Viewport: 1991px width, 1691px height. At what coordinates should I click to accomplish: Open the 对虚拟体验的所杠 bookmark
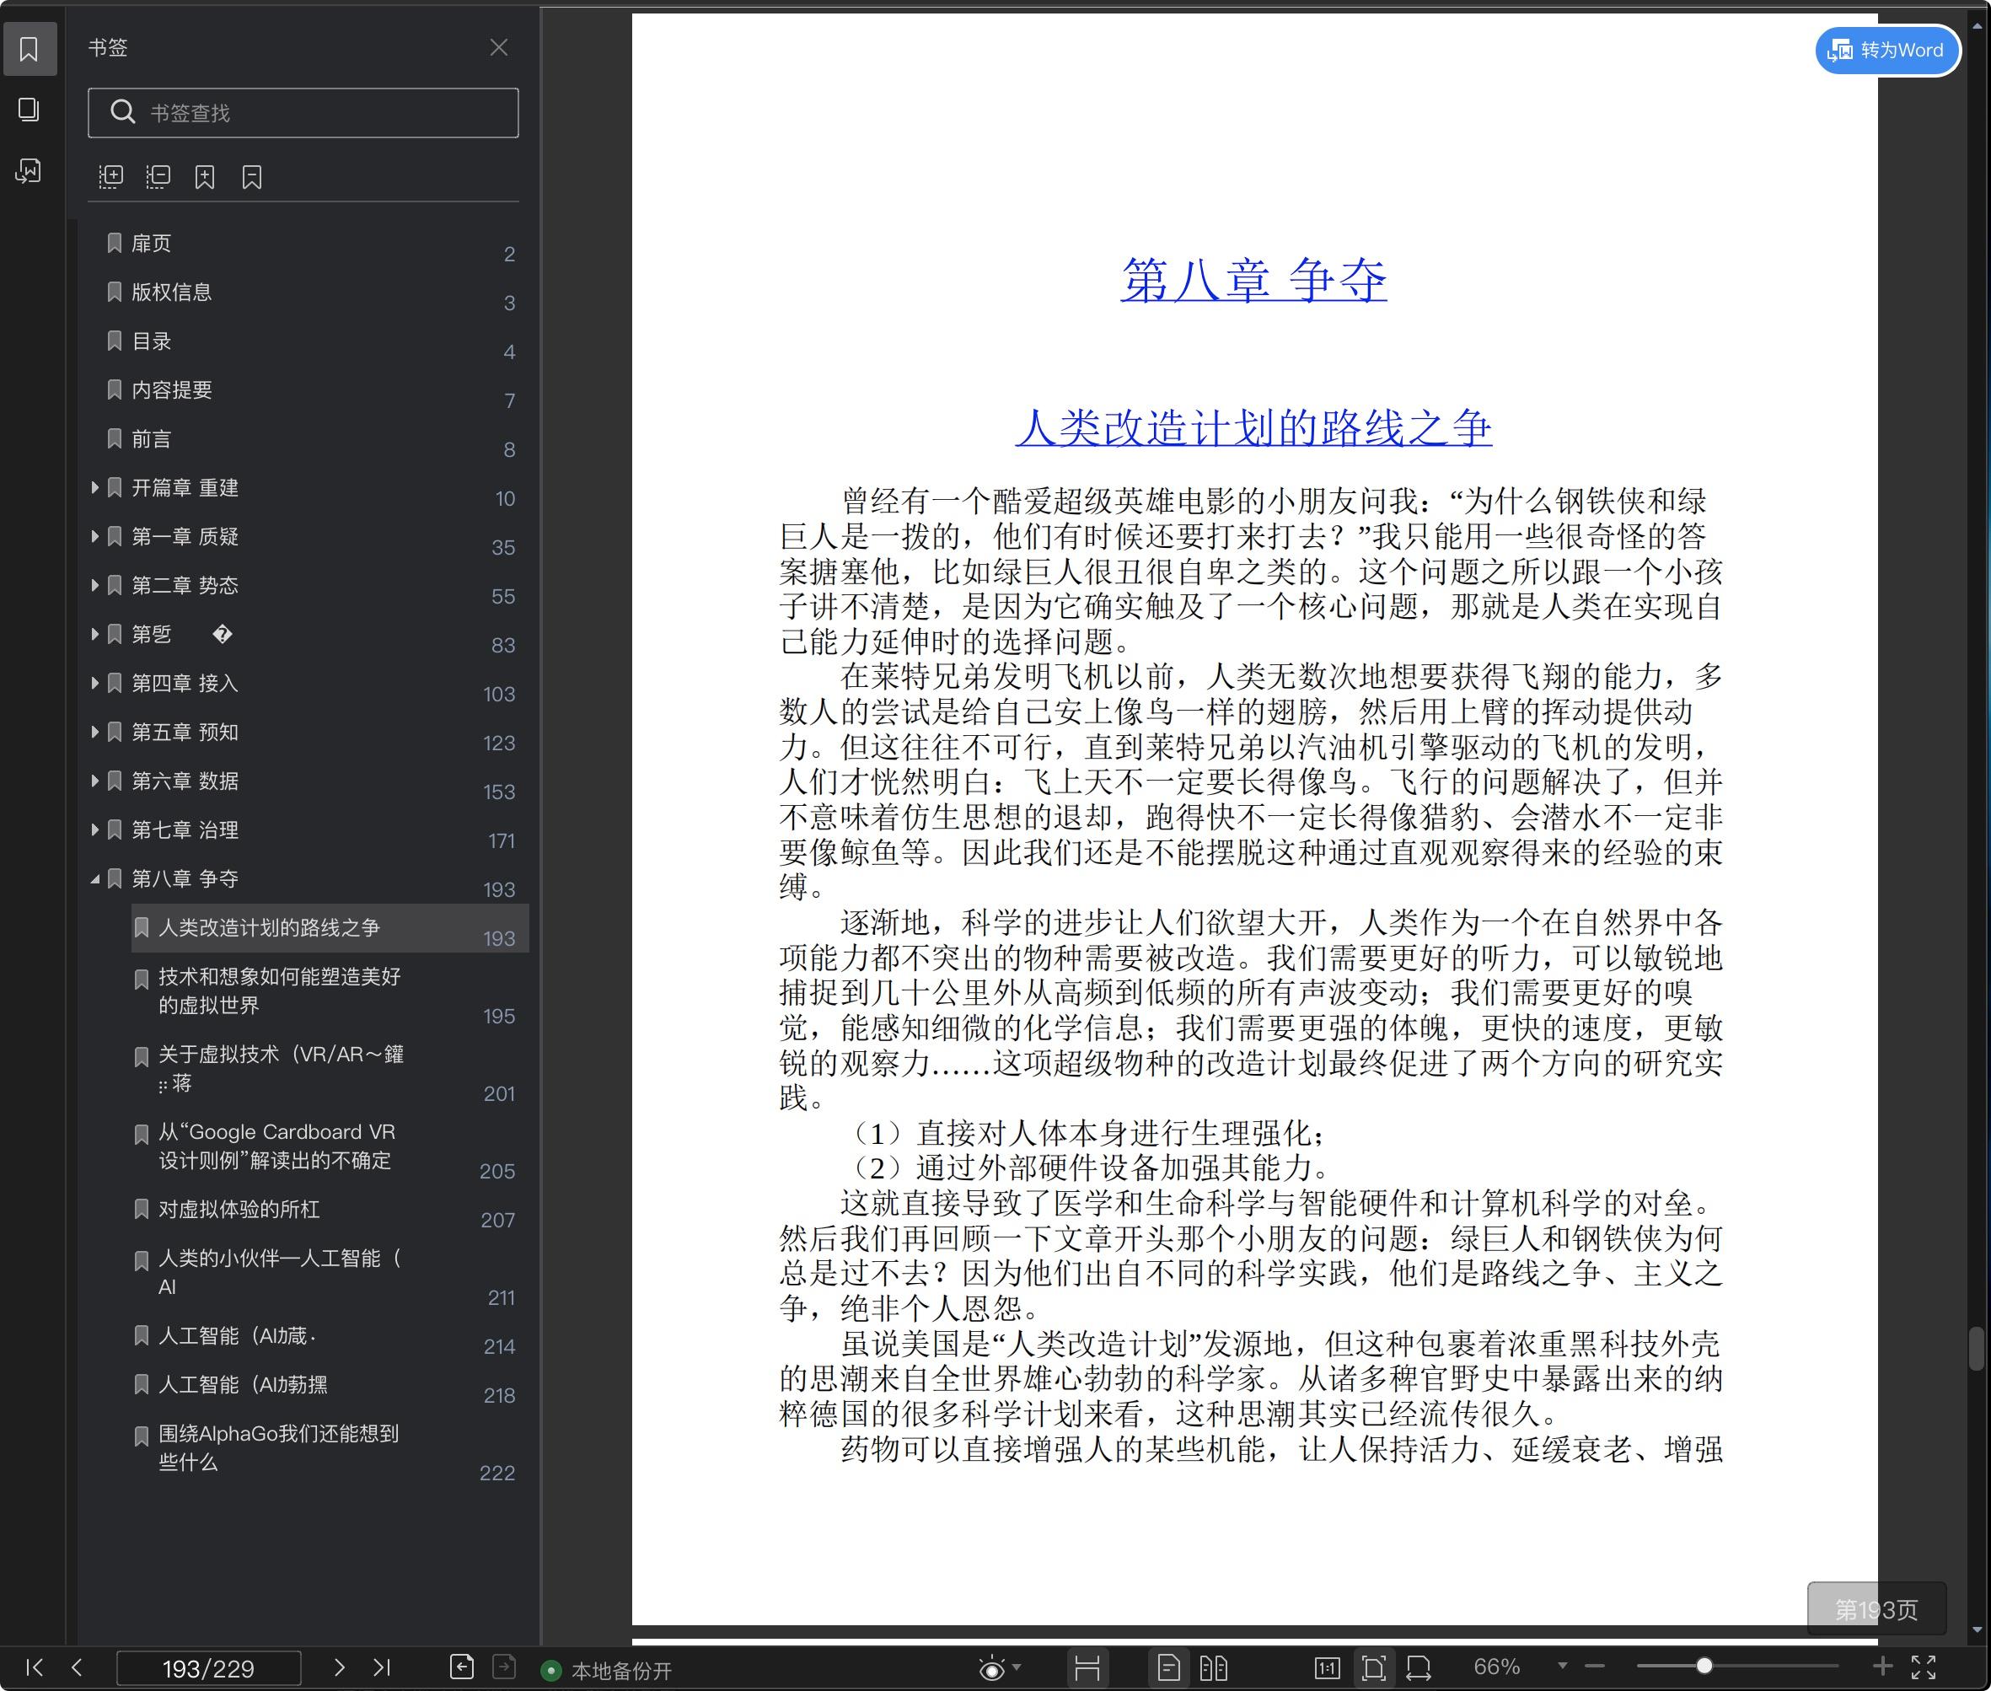239,1210
